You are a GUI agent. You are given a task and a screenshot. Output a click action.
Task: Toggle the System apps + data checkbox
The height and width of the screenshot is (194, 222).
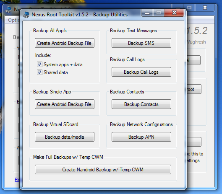click(x=39, y=65)
